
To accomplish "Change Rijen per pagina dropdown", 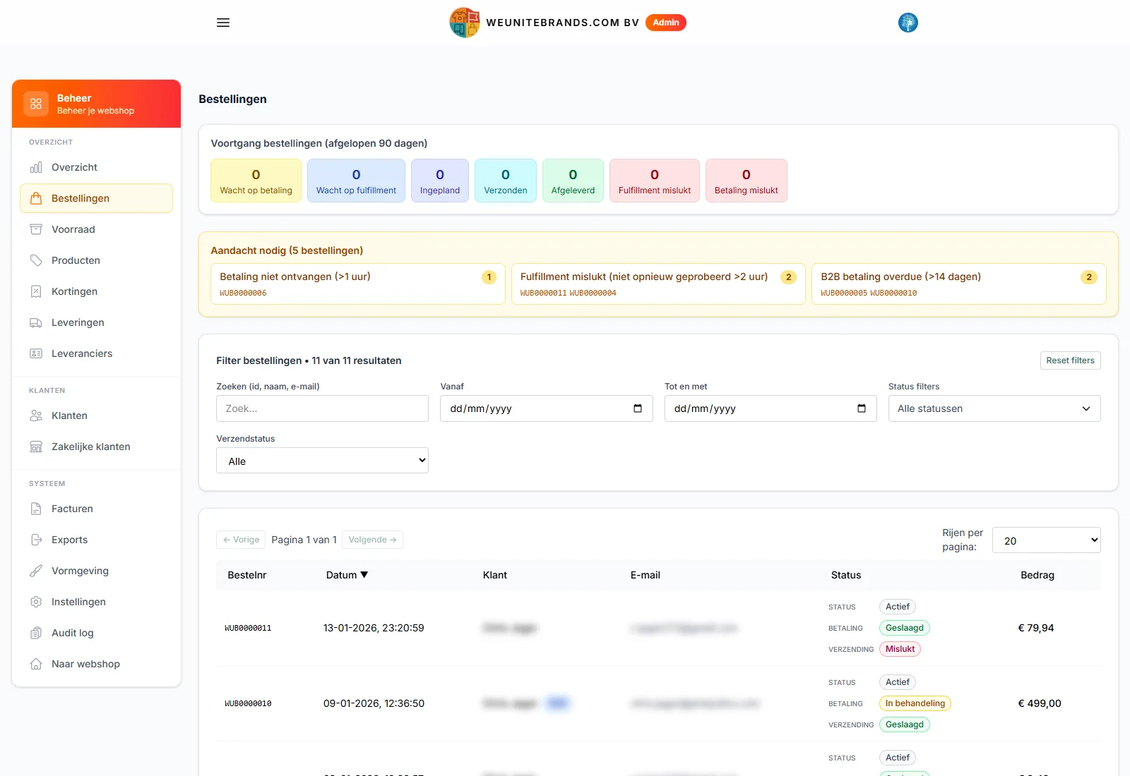I will point(1047,540).
